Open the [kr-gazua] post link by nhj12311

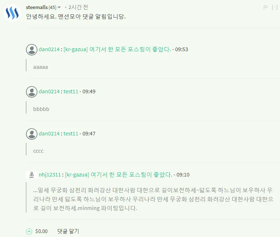pyautogui.click(x=119, y=175)
